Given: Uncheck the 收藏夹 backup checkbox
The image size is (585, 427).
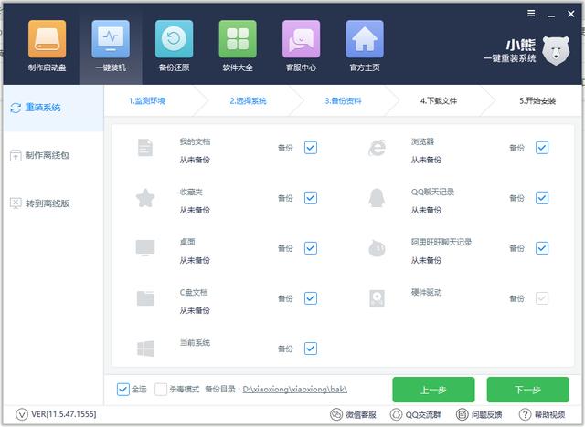Looking at the screenshot, I should [311, 198].
